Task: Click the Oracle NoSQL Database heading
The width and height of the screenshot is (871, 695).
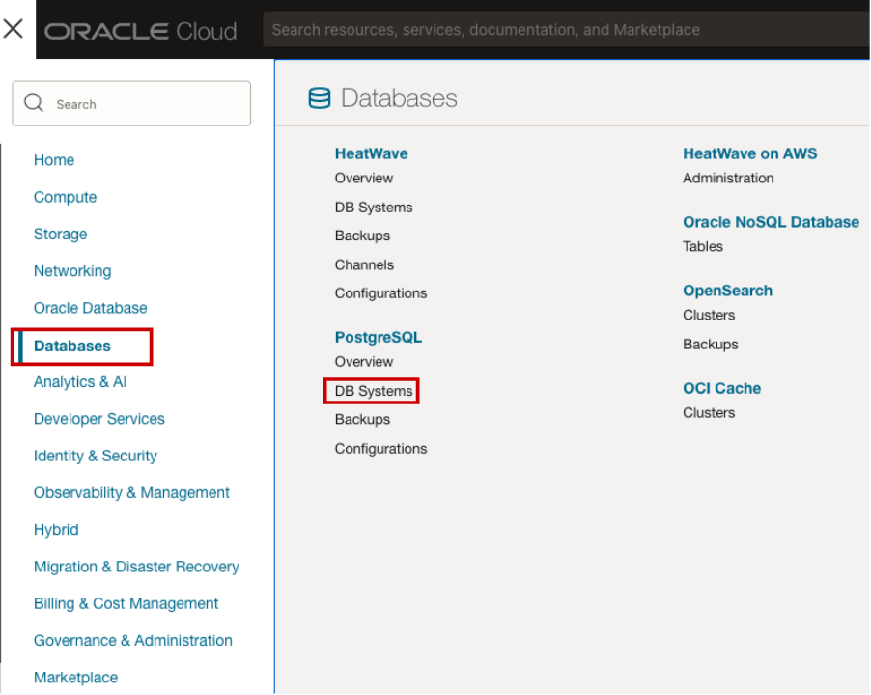Action: point(771,223)
